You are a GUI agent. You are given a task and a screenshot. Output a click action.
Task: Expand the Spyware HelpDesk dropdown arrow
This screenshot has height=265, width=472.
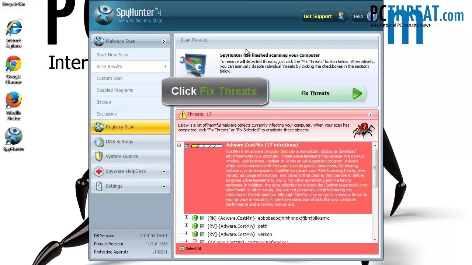click(x=164, y=172)
